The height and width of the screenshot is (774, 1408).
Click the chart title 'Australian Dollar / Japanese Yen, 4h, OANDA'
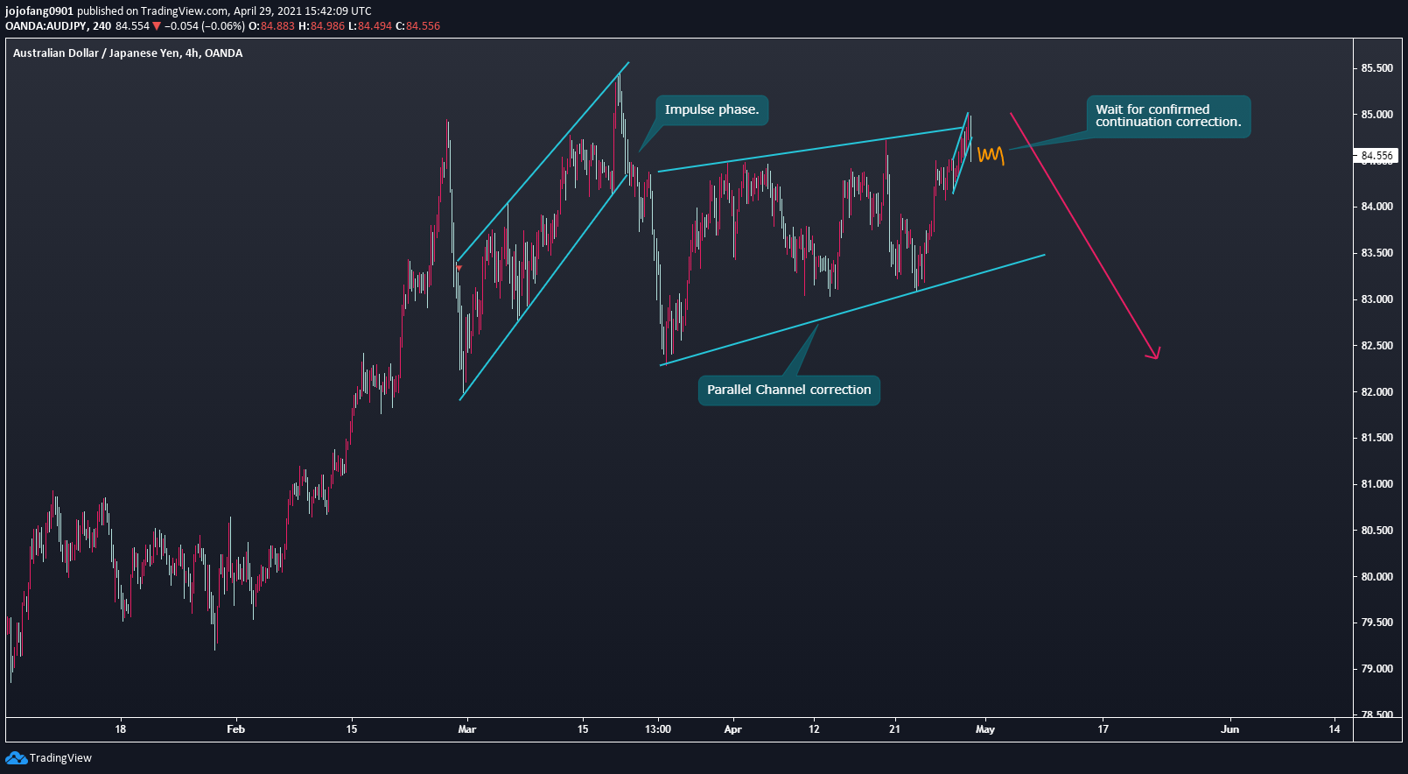[128, 53]
